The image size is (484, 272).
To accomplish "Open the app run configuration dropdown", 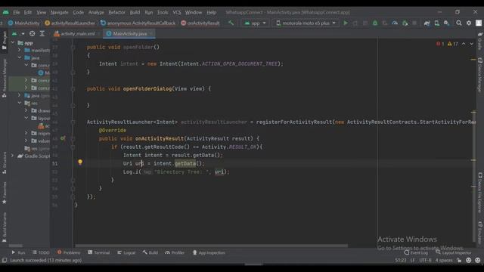I will click(x=255, y=23).
